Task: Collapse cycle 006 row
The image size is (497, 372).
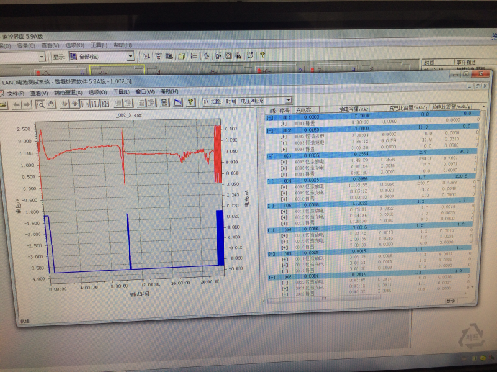Action: point(271,230)
